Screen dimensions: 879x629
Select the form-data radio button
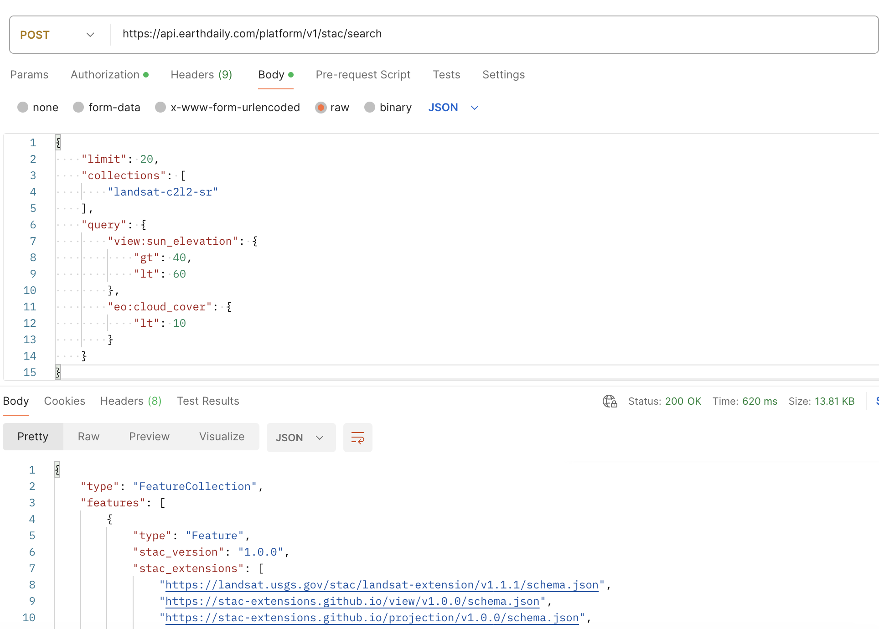pos(78,107)
